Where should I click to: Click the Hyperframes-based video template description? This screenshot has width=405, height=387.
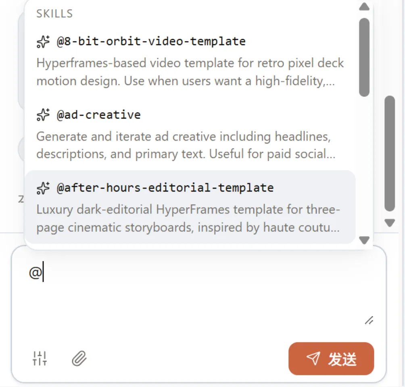pyautogui.click(x=190, y=72)
